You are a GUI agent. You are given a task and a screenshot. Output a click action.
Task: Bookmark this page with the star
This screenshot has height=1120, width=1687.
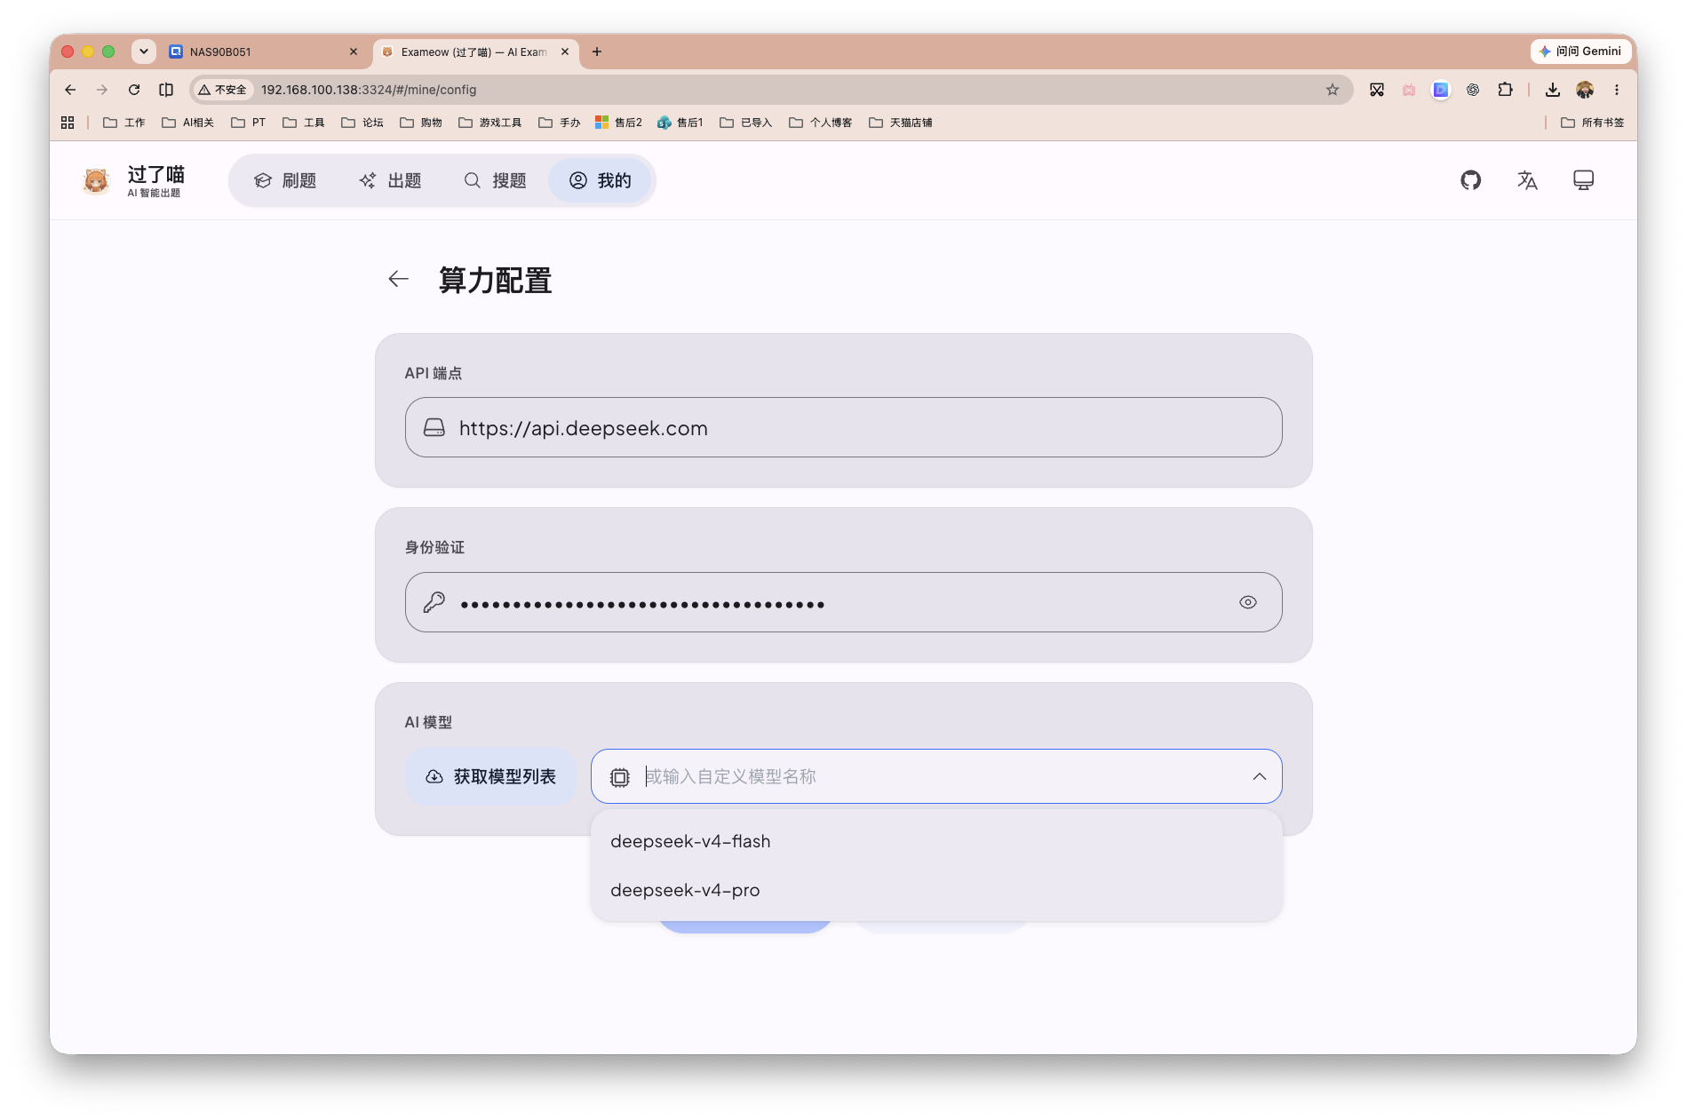[1333, 90]
